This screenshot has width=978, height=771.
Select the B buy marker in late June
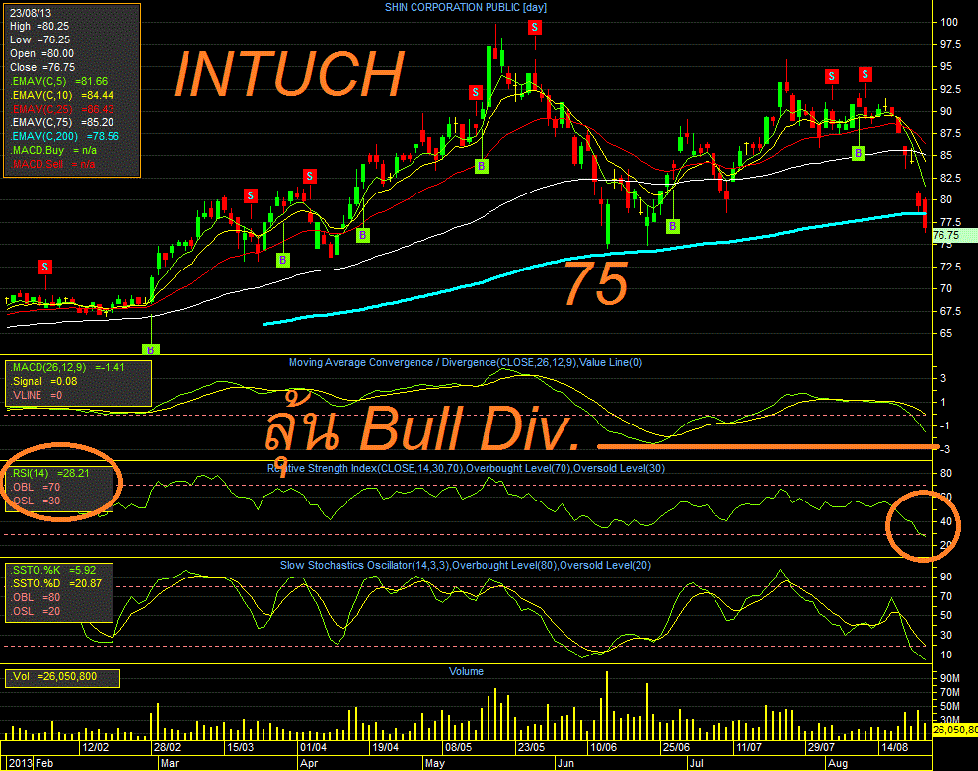[x=672, y=226]
